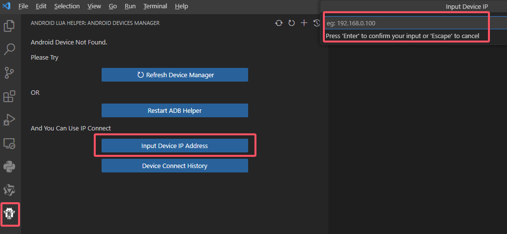Click the history clock icon in panel header
The height and width of the screenshot is (234, 507).
[x=316, y=23]
